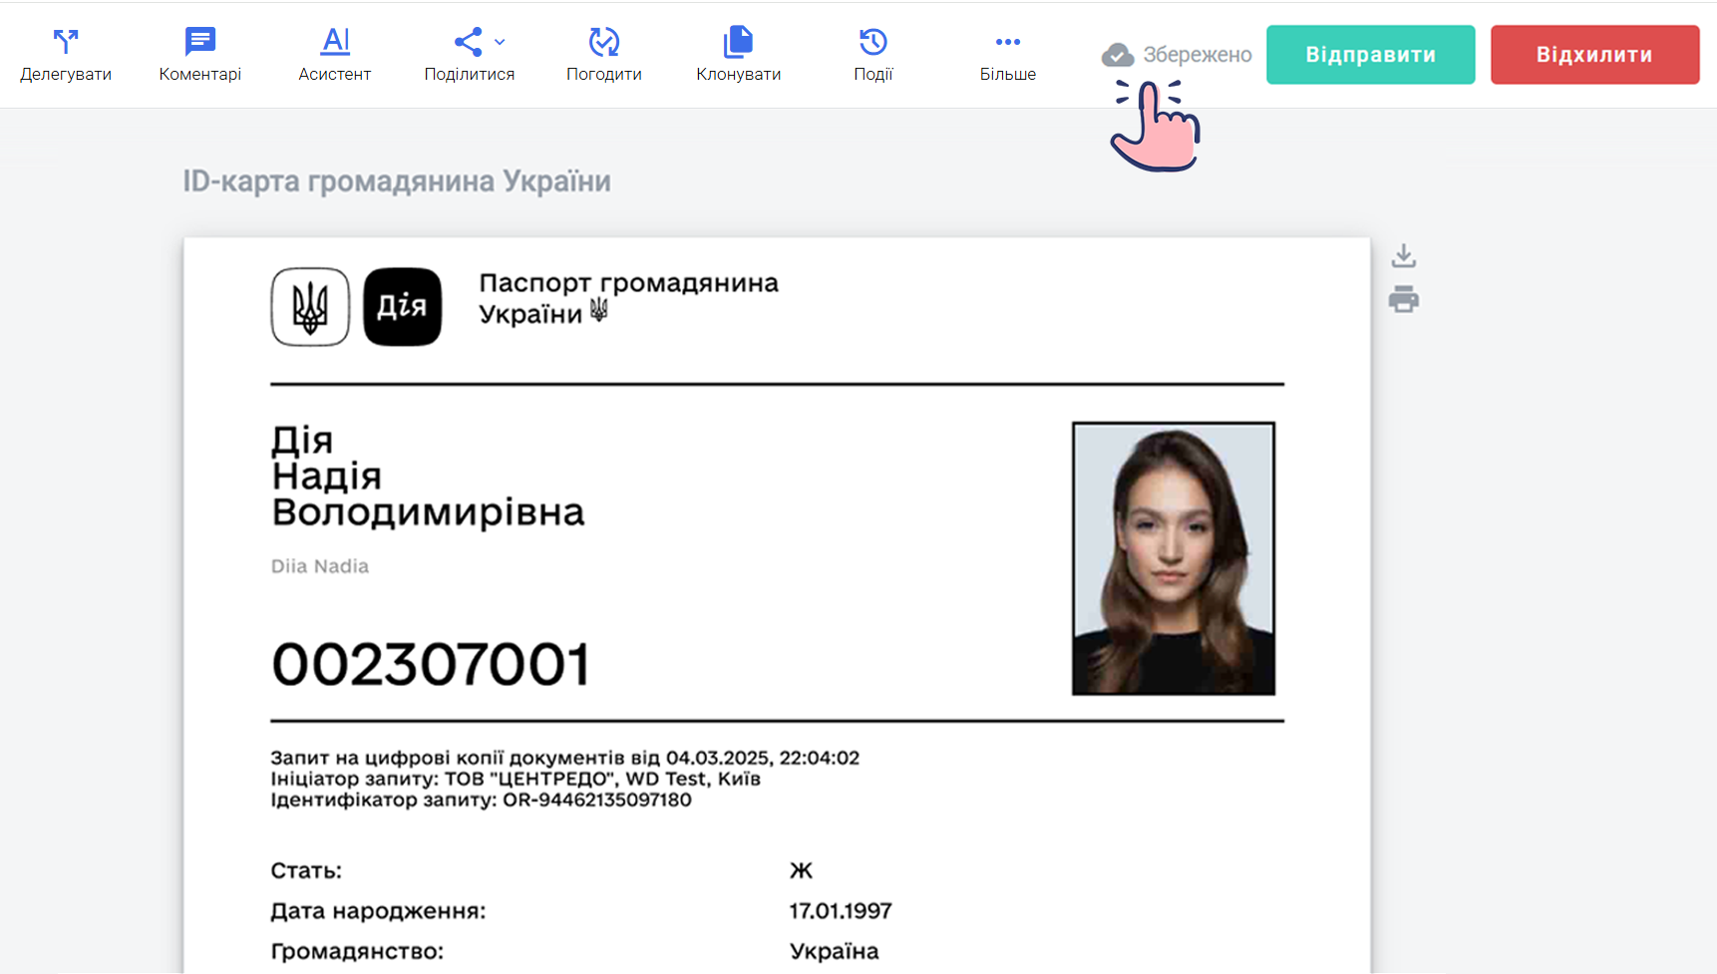Expand the share dropdown chevron
The height and width of the screenshot is (974, 1717).
[500, 42]
